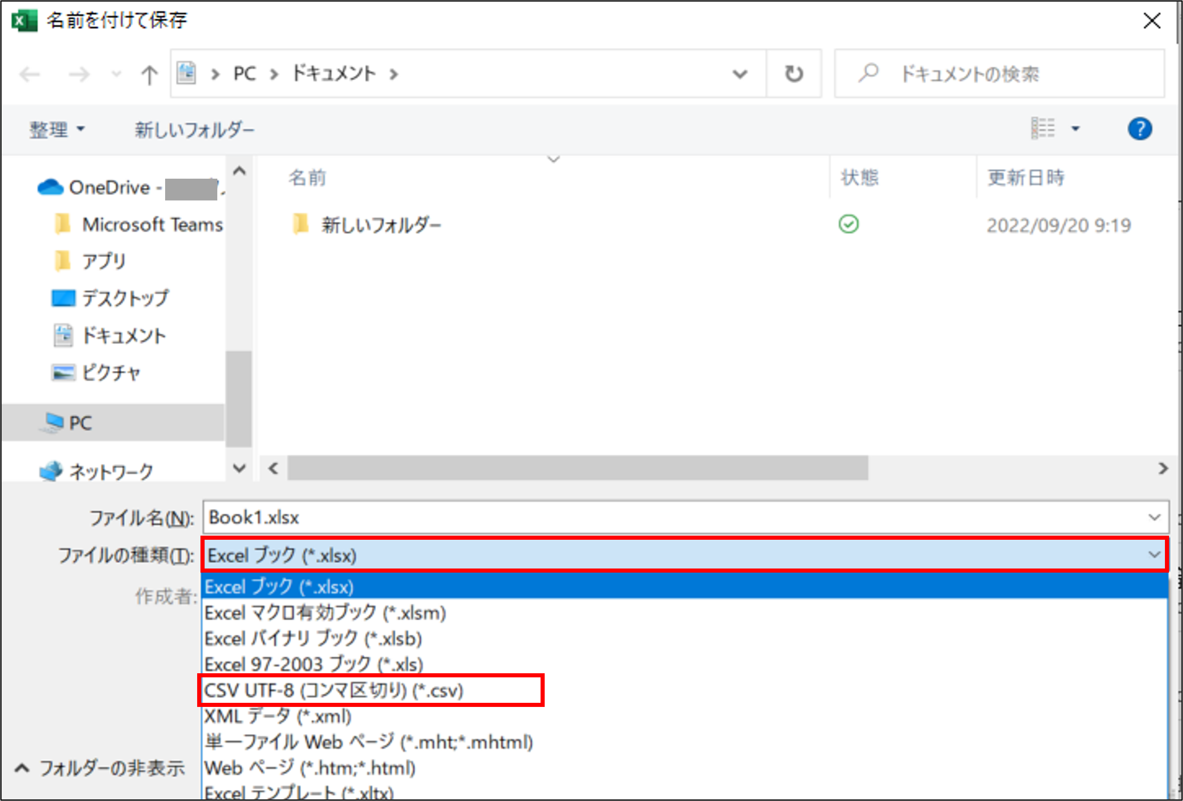Choose Excel マクロ有効ブック (*.xlsm) option
Viewport: 1183px width, 801px height.
coord(325,613)
